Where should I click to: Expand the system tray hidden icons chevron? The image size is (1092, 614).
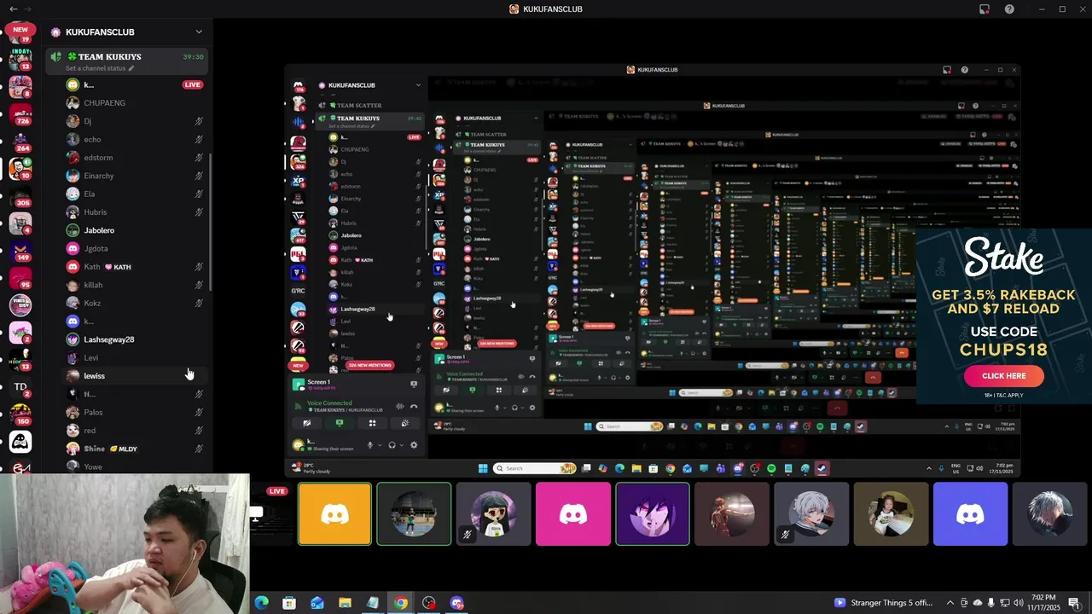(x=951, y=603)
